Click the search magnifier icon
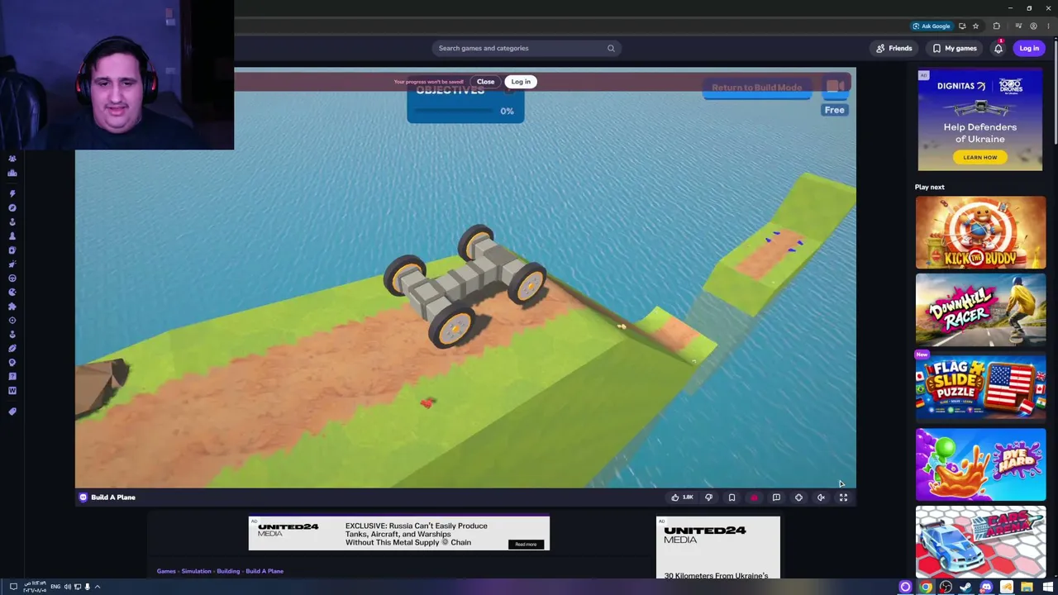1058x595 pixels. click(611, 48)
